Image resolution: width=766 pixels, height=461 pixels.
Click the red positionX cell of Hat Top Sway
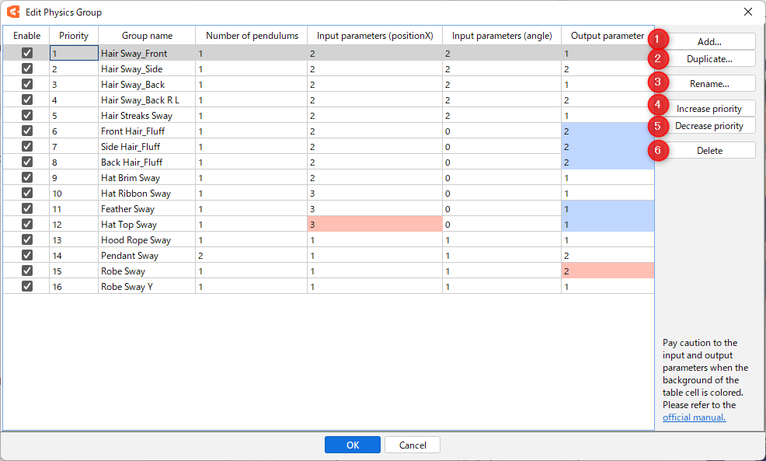pos(374,225)
